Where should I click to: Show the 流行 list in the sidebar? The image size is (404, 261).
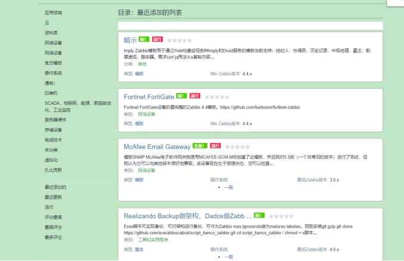pyautogui.click(x=49, y=207)
